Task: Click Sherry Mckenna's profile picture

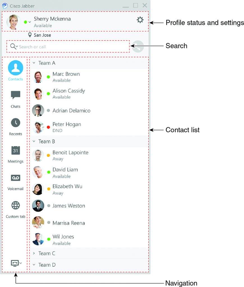Action: coord(13,22)
